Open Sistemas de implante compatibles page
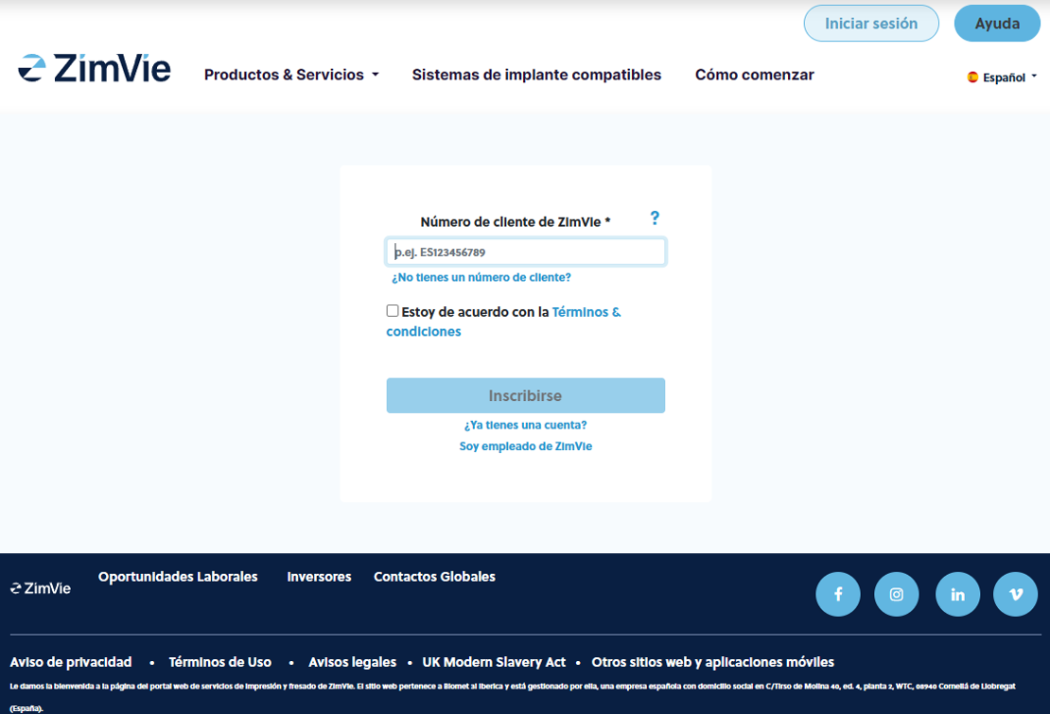 (536, 75)
